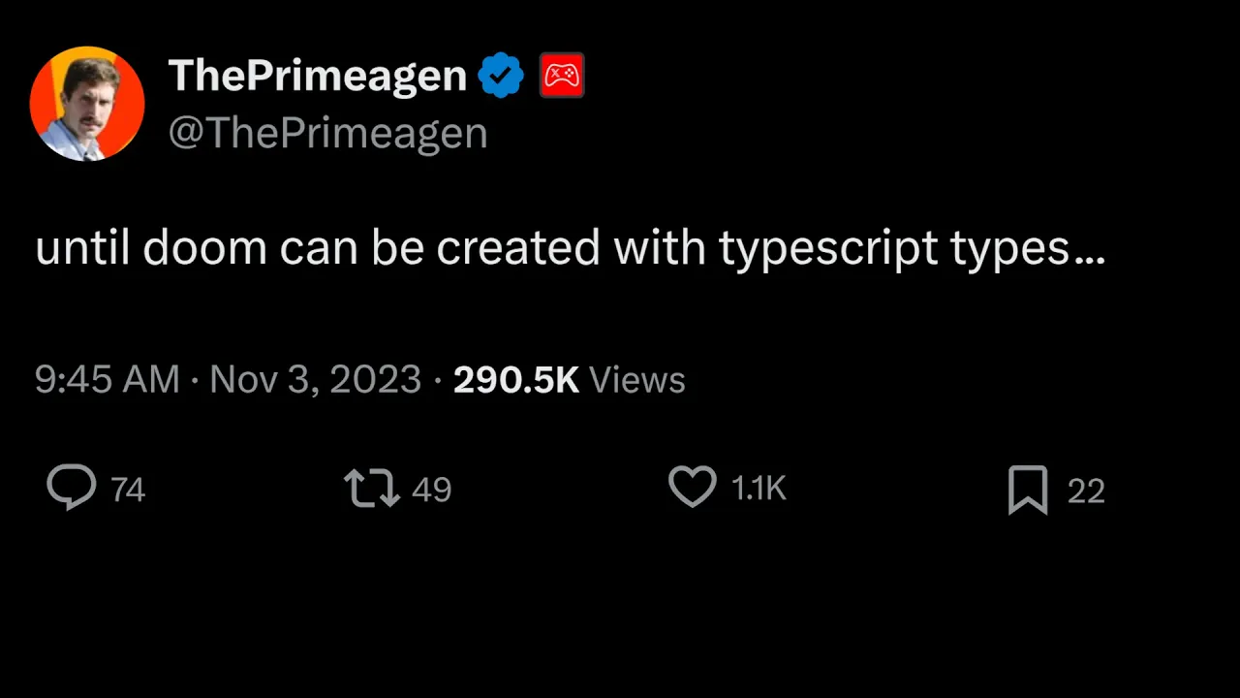Like the tweet with the heart icon
The height and width of the screenshot is (698, 1240).
pos(693,488)
